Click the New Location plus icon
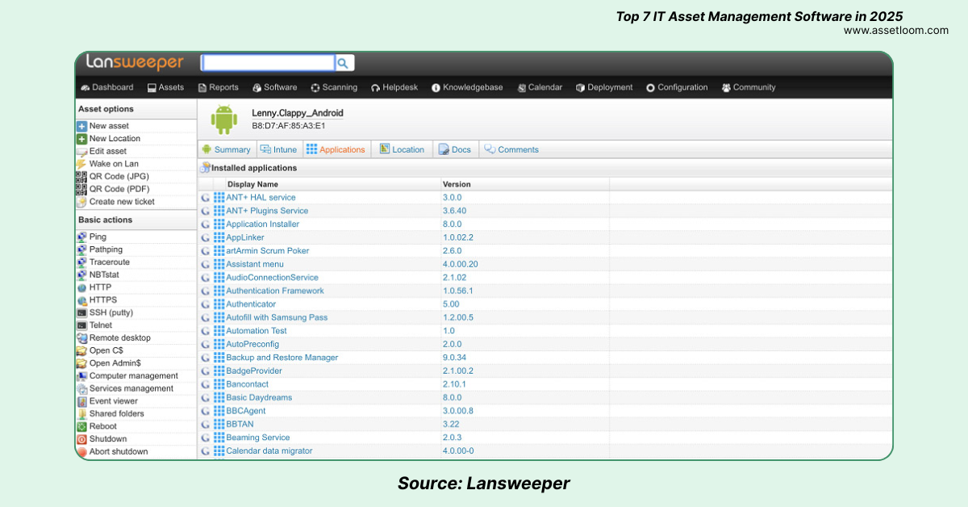This screenshot has width=968, height=507. 81,139
